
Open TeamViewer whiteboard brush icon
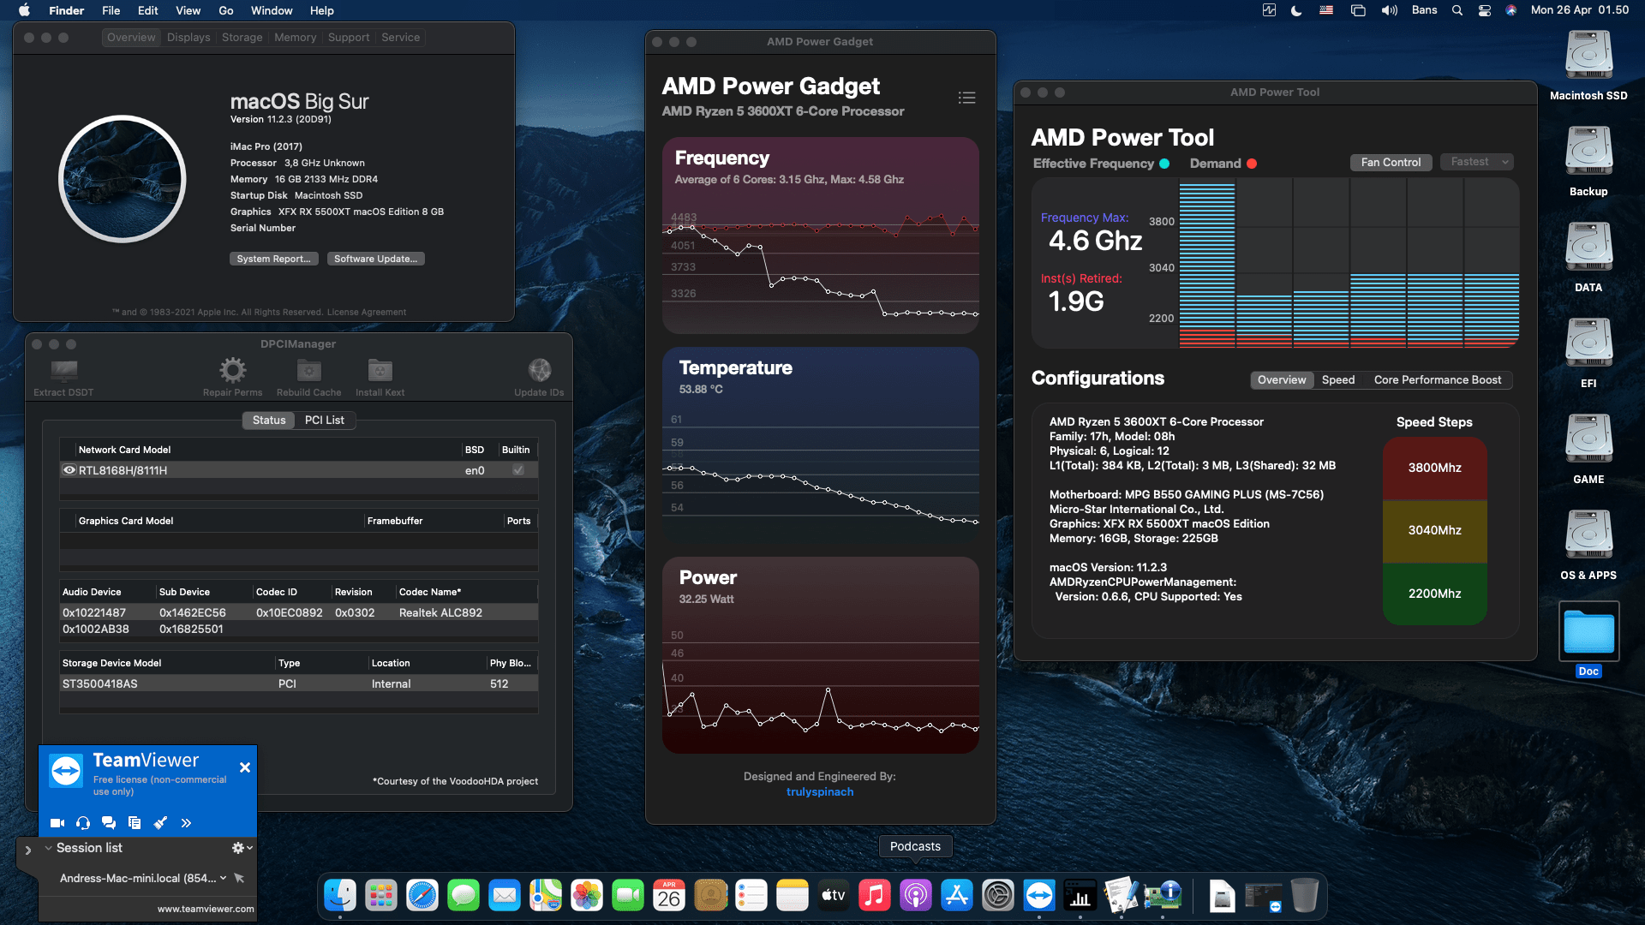tap(160, 823)
